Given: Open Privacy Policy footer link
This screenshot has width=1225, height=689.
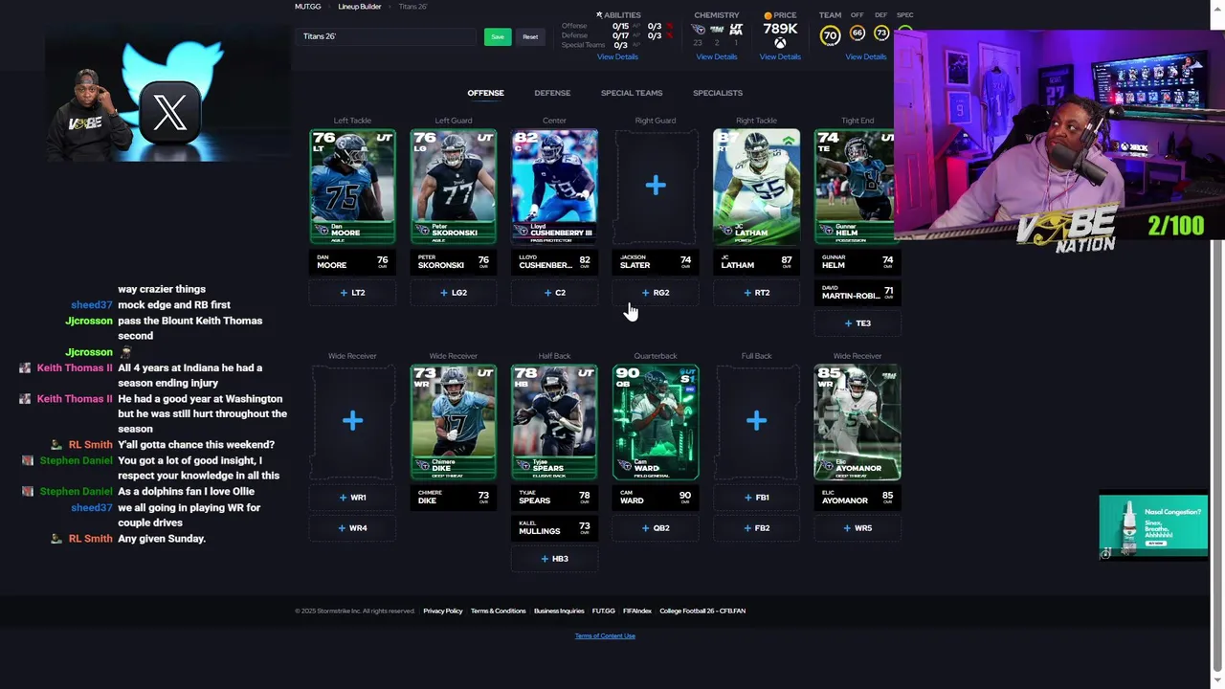Looking at the screenshot, I should pos(443,611).
